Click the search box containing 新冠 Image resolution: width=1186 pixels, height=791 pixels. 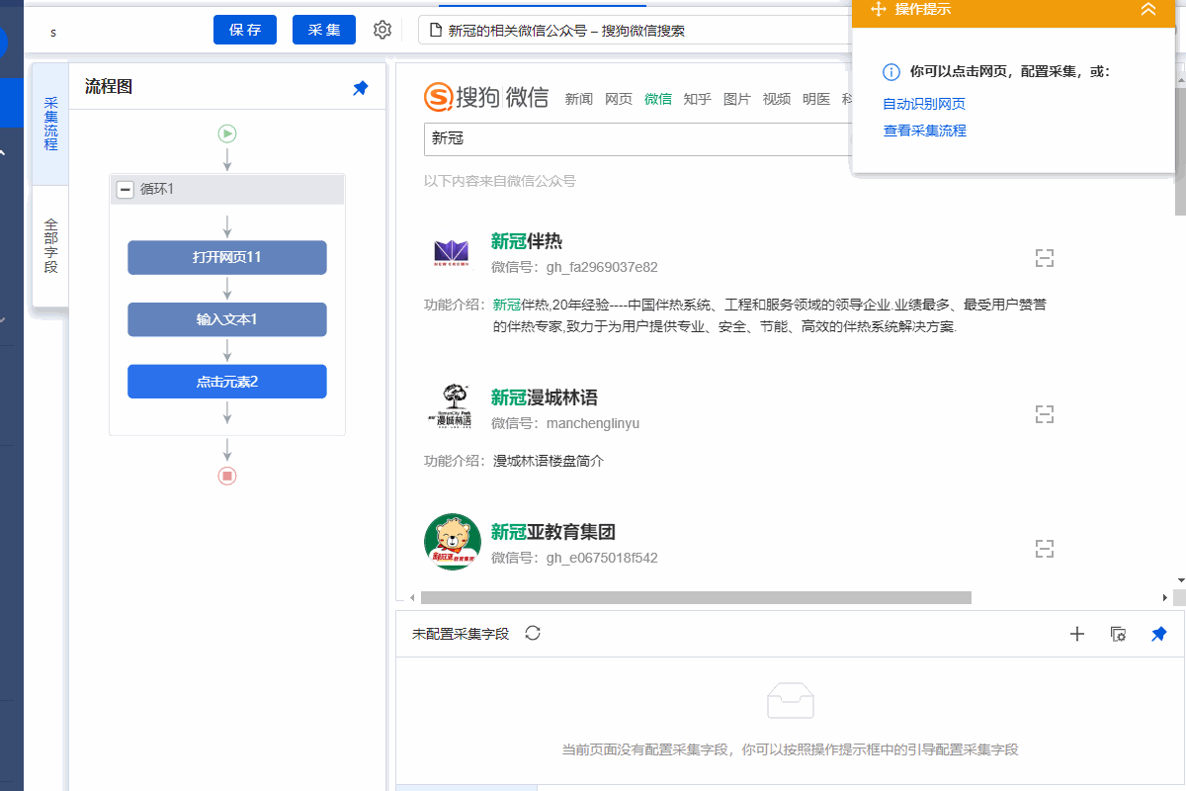click(637, 139)
